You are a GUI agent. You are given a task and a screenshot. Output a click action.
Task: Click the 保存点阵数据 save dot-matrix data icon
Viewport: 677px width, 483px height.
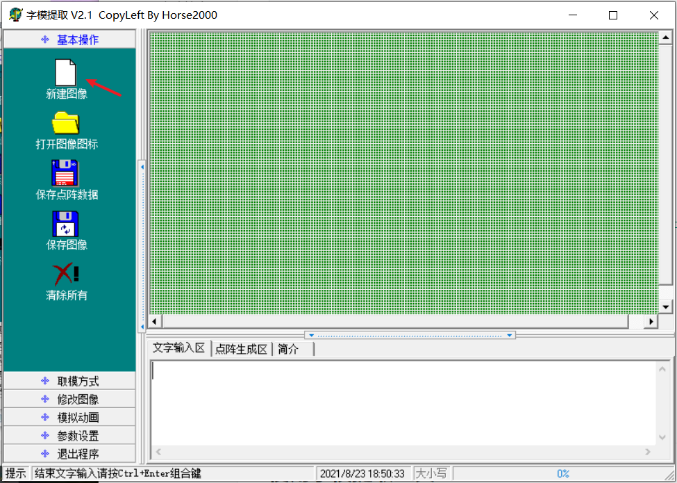[x=65, y=173]
